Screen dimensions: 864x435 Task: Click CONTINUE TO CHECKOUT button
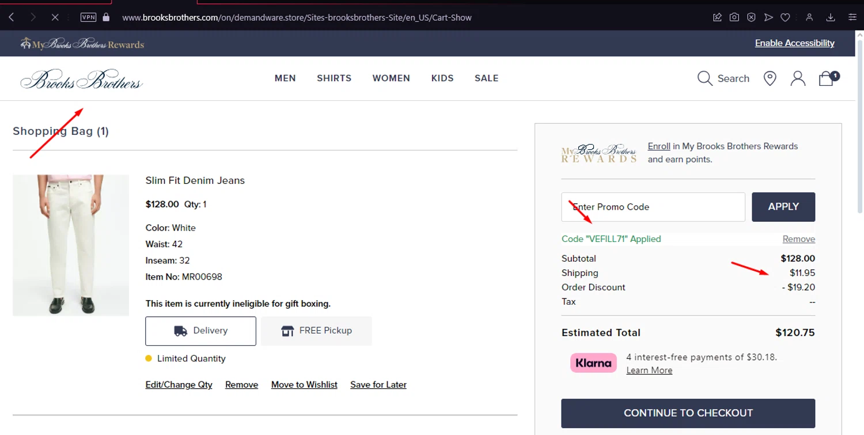click(688, 413)
